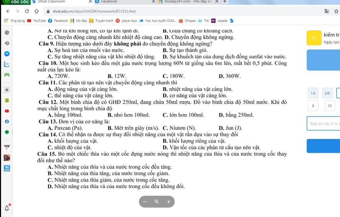340x217 pixels.
Task: Open the Facebook bookmark
Action: tap(58, 21)
